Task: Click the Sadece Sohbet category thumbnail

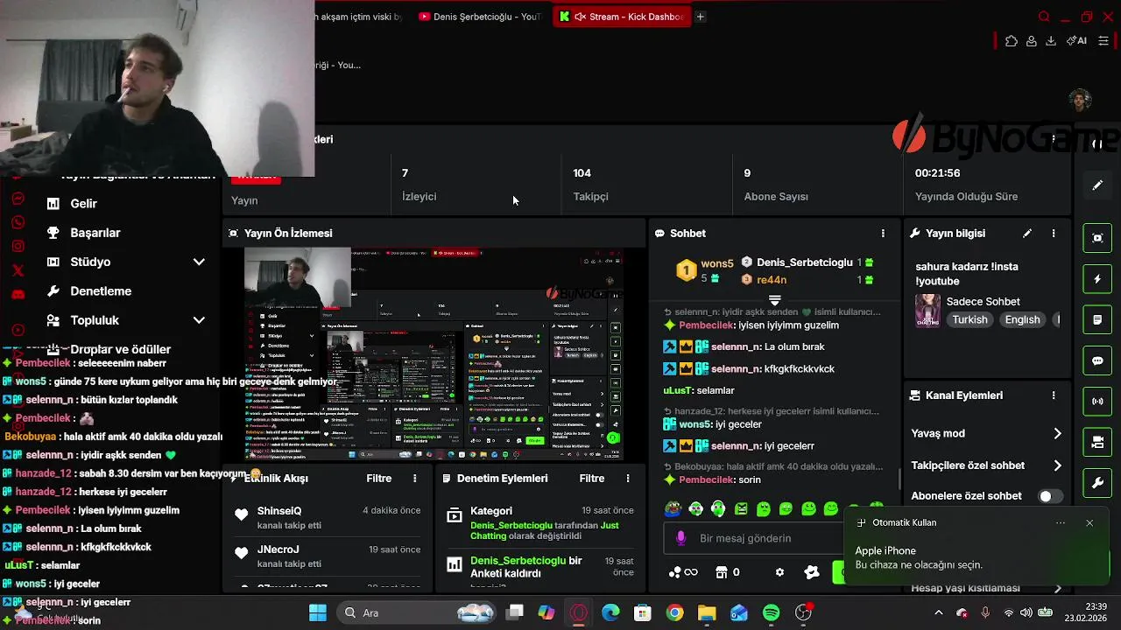Action: coord(927,311)
